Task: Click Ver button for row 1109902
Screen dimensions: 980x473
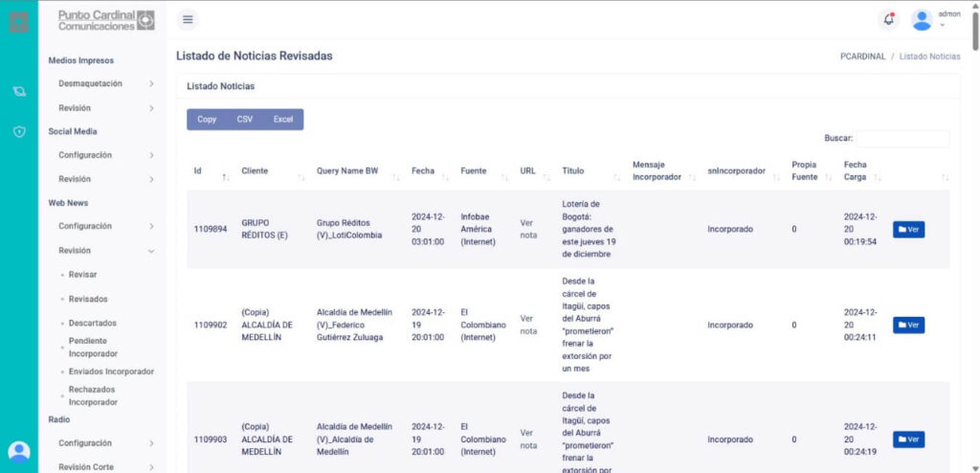Action: click(908, 326)
